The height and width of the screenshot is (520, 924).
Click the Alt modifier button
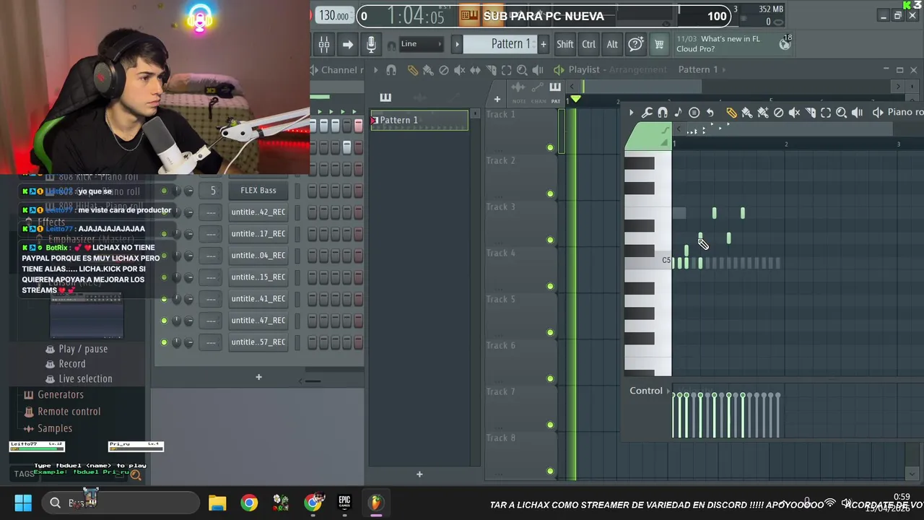pyautogui.click(x=612, y=44)
